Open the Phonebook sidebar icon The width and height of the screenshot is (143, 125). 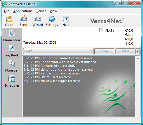[x=12, y=33]
